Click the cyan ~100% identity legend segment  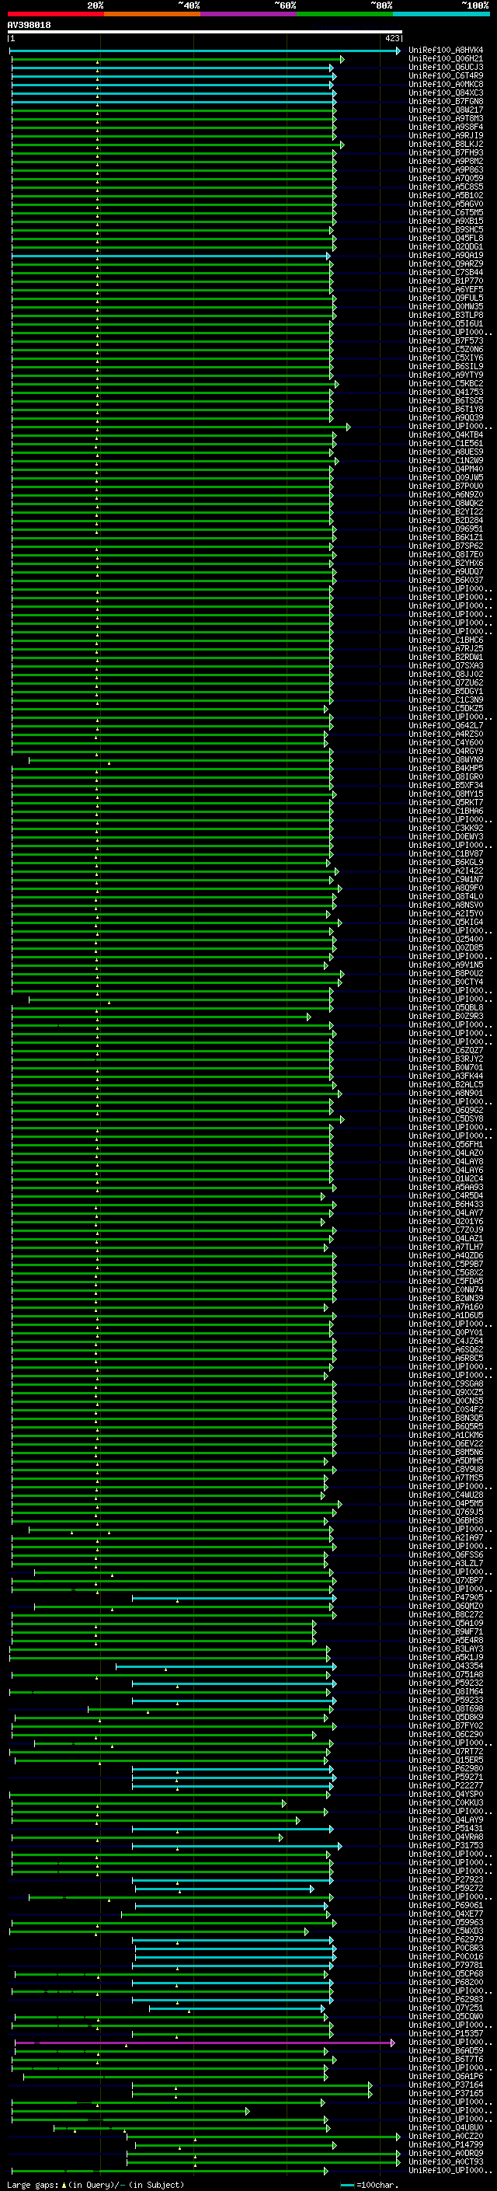[441, 14]
